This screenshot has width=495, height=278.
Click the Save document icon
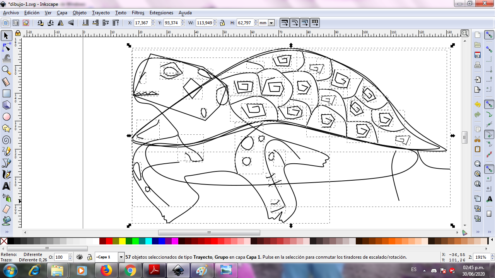point(478,55)
